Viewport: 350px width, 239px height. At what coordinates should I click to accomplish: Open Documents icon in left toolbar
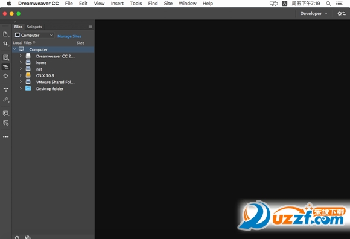(x=5, y=34)
